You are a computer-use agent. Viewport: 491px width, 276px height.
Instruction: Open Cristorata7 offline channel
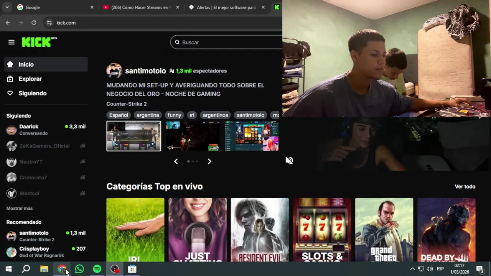[x=46, y=177]
